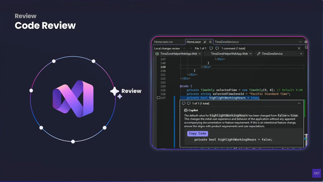323x182 pixels.
Task: Toggle pin on the Home.razor tab
Action: (x=205, y=42)
